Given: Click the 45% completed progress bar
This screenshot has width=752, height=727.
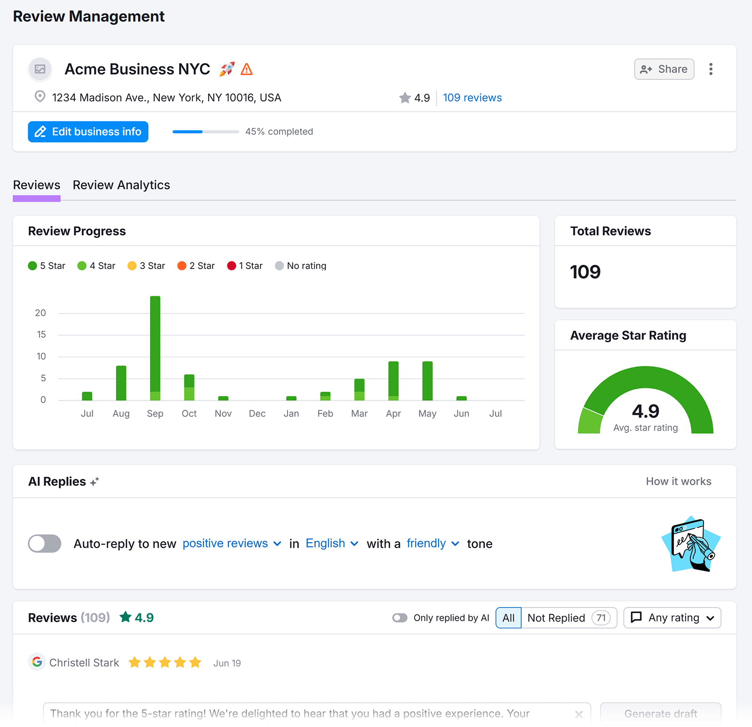Looking at the screenshot, I should click(x=205, y=132).
